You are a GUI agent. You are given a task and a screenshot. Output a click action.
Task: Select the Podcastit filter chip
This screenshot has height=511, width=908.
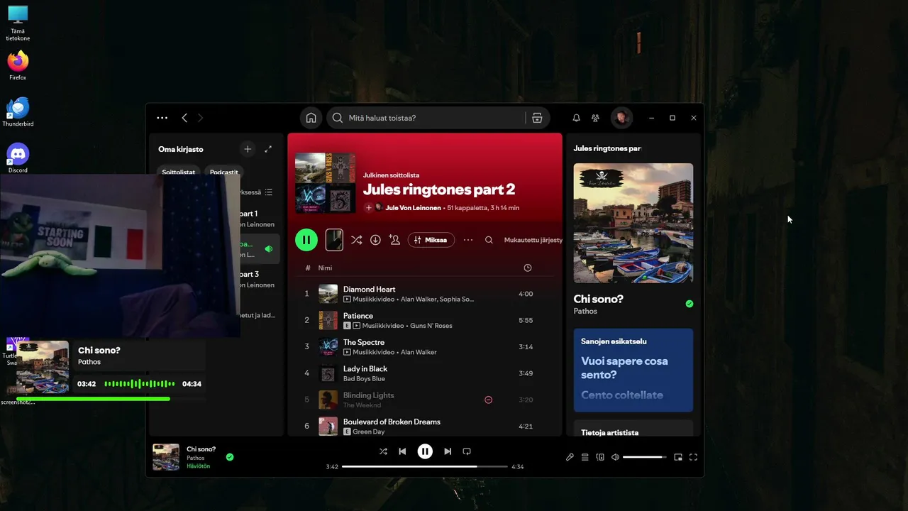point(223,172)
